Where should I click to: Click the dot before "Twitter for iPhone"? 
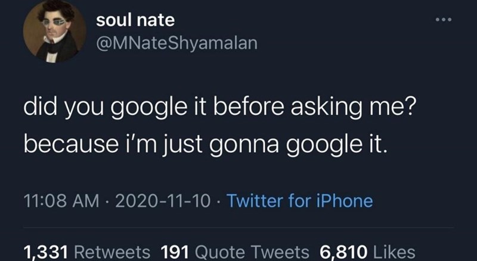coord(219,201)
